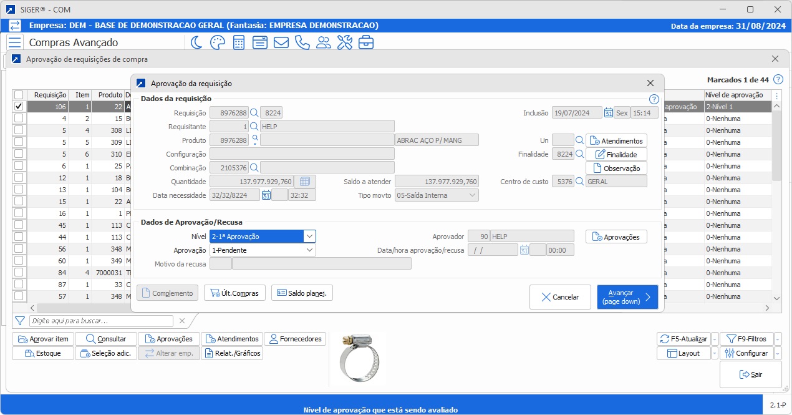Open the Nível dropdown showing 2-1ª Aprovação
The image size is (792, 415).
[311, 236]
